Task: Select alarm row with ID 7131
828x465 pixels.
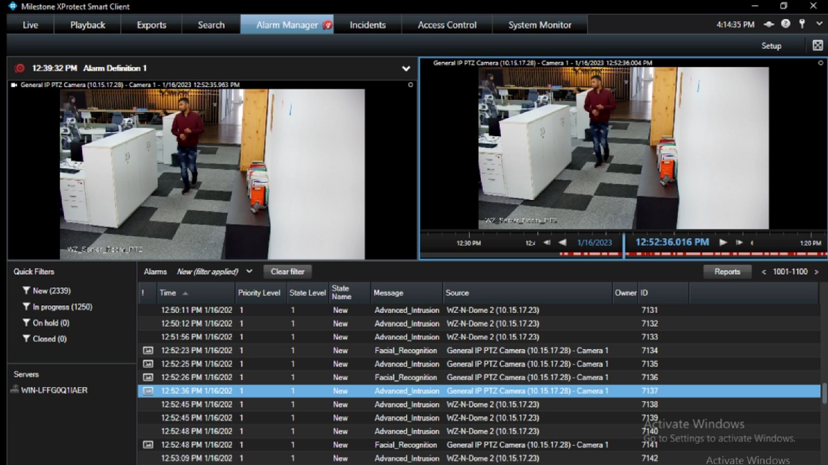Action: (479, 310)
